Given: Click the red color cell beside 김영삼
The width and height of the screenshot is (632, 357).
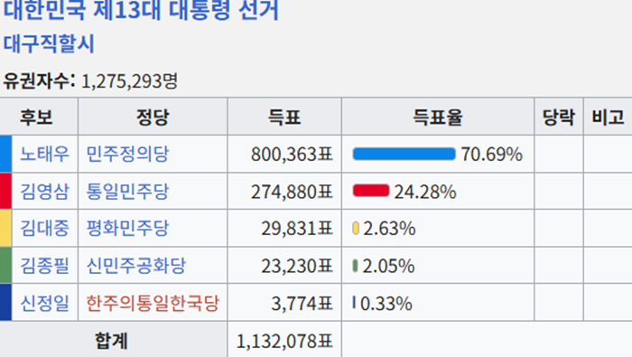Looking at the screenshot, I should coord(5,192).
